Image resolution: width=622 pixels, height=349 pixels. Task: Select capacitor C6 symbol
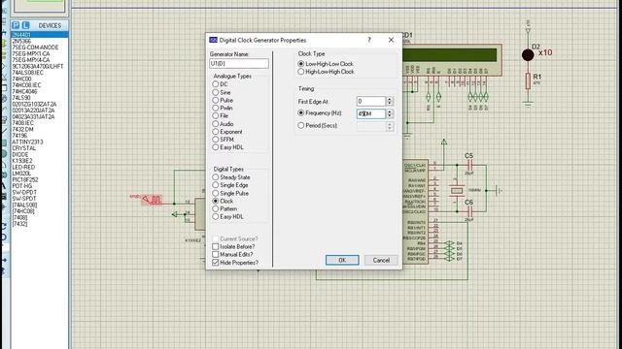(469, 211)
